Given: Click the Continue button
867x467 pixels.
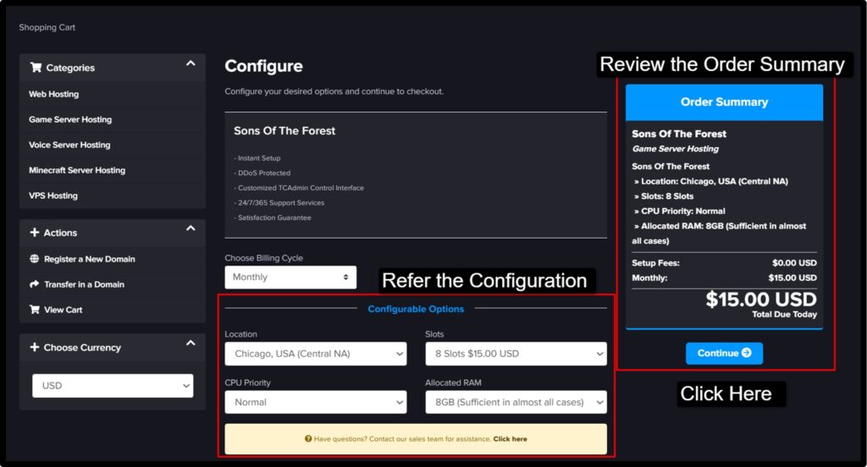Looking at the screenshot, I should [725, 353].
